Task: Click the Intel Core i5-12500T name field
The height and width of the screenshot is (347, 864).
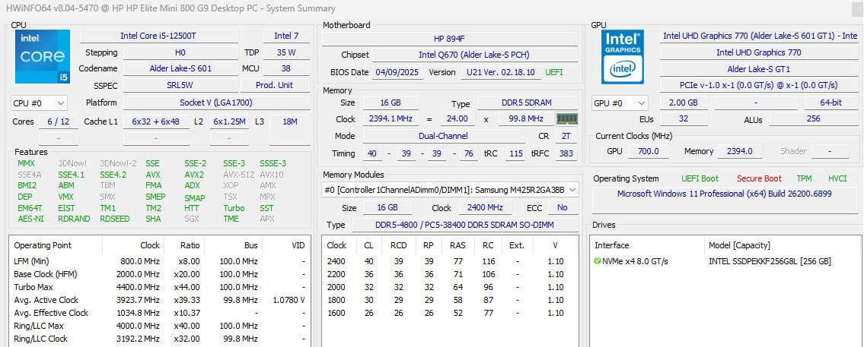Action: [158, 36]
